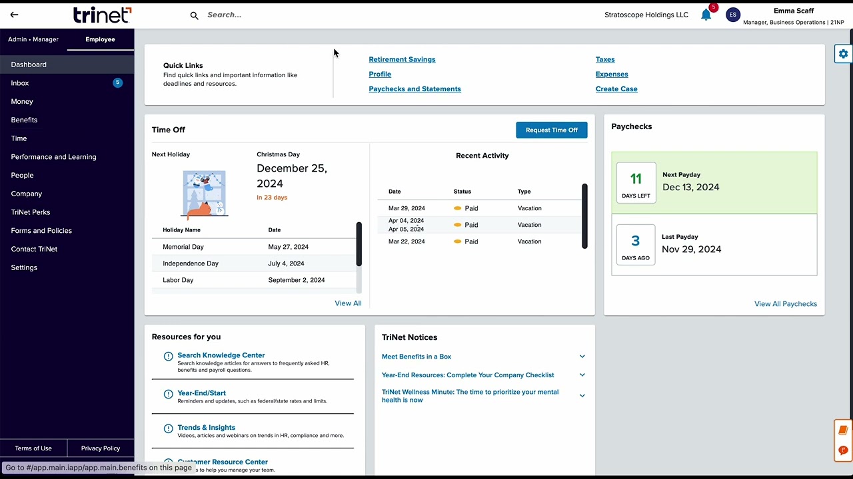Click the Memorial Day holiday row

(x=254, y=247)
